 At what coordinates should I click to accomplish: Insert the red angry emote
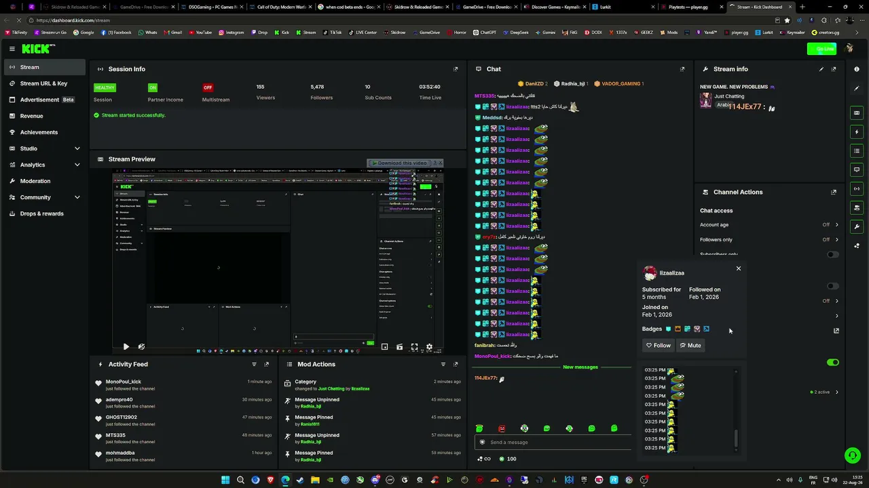502,428
